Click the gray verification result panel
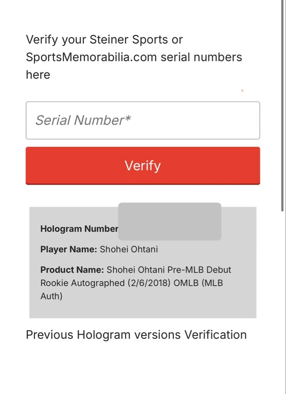Viewport: 286px width, 394px height. click(x=143, y=262)
